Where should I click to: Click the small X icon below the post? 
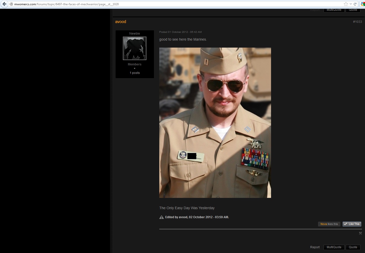[x=360, y=233]
